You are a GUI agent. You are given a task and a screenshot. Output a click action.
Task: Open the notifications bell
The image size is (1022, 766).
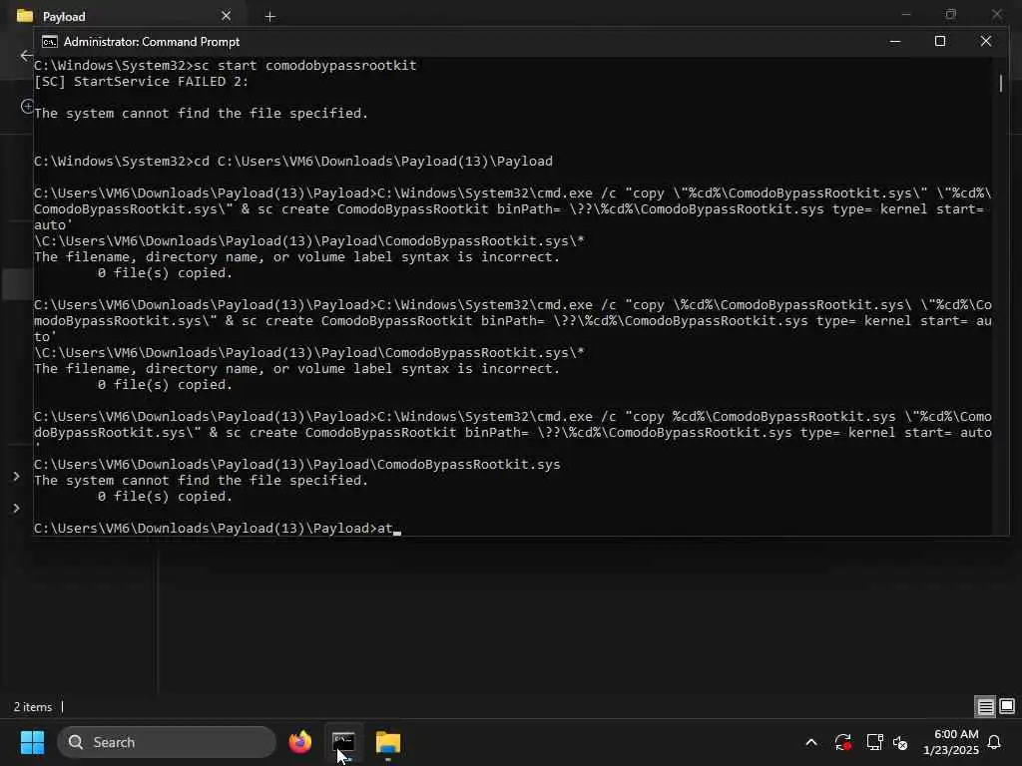(x=995, y=742)
